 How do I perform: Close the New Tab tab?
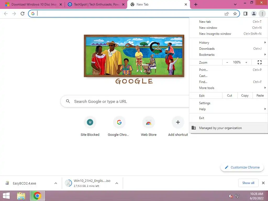pyautogui.click(x=186, y=4)
